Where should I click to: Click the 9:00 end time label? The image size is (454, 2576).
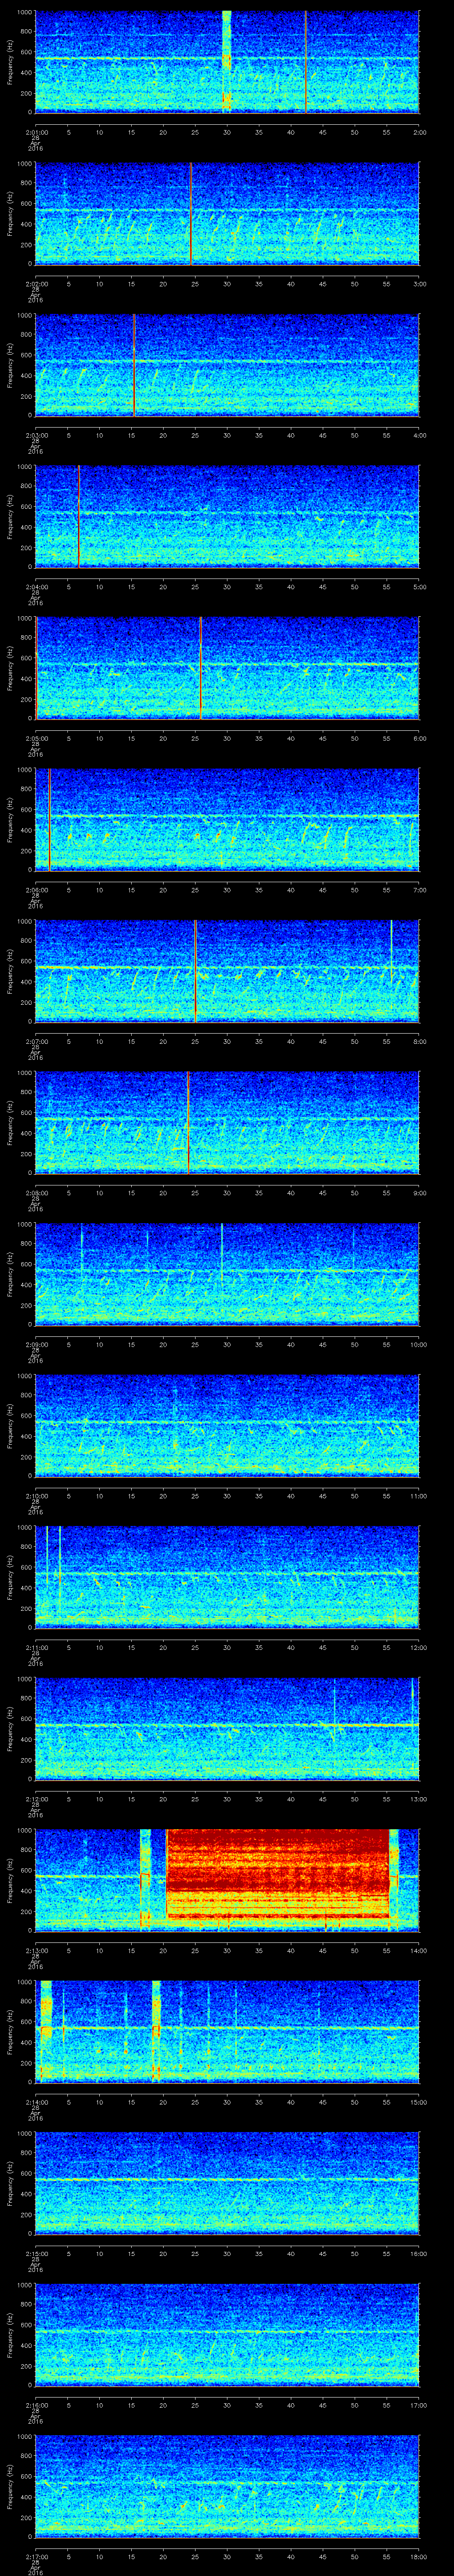point(420,1192)
